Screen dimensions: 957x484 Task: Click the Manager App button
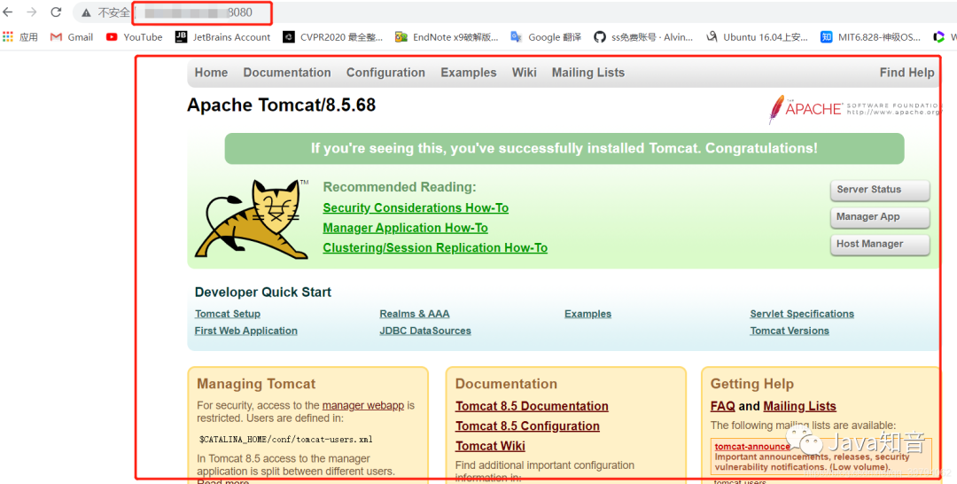(x=880, y=217)
